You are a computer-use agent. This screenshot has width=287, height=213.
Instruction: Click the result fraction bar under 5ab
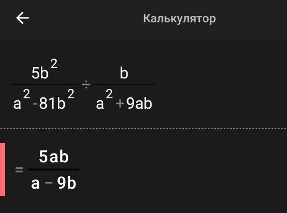pos(54,169)
